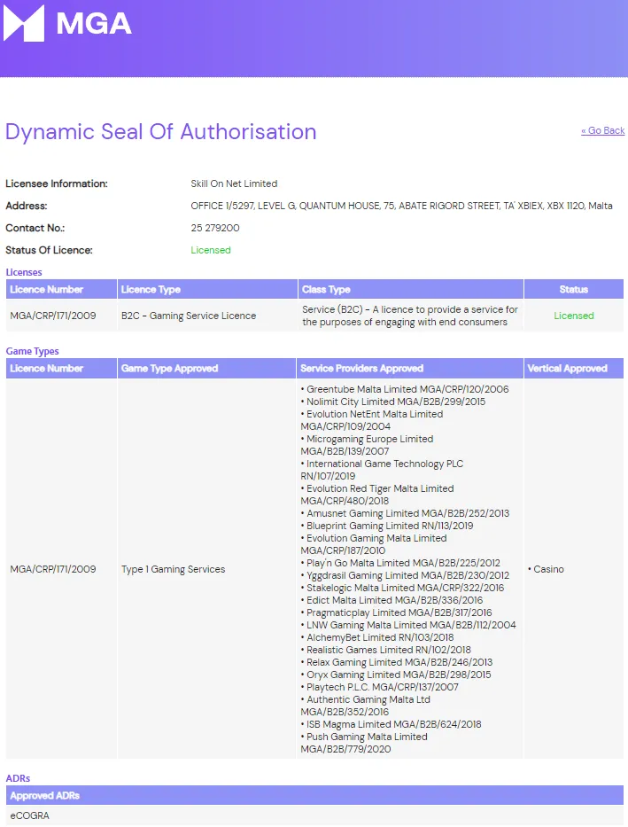Select the Skill On Net Limited licensee name
628x827 pixels.
tap(234, 183)
